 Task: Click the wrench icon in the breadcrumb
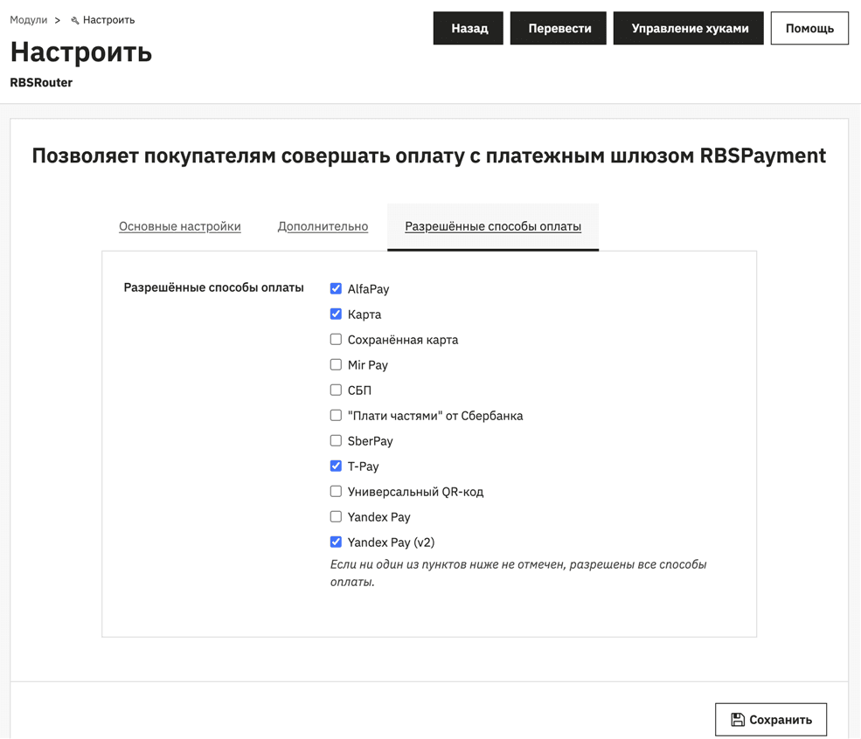point(74,20)
